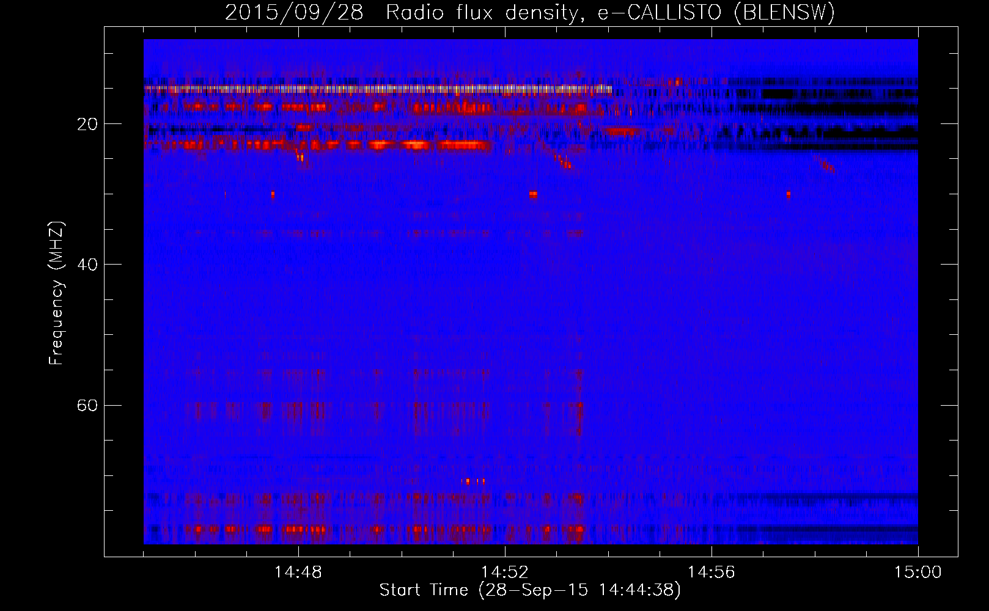Click the 60 MHz frequency tick label
The image size is (989, 611).
click(87, 405)
